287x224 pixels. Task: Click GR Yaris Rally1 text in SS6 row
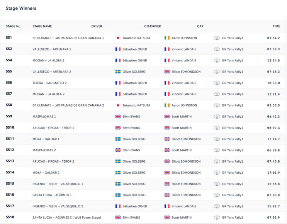(232, 83)
